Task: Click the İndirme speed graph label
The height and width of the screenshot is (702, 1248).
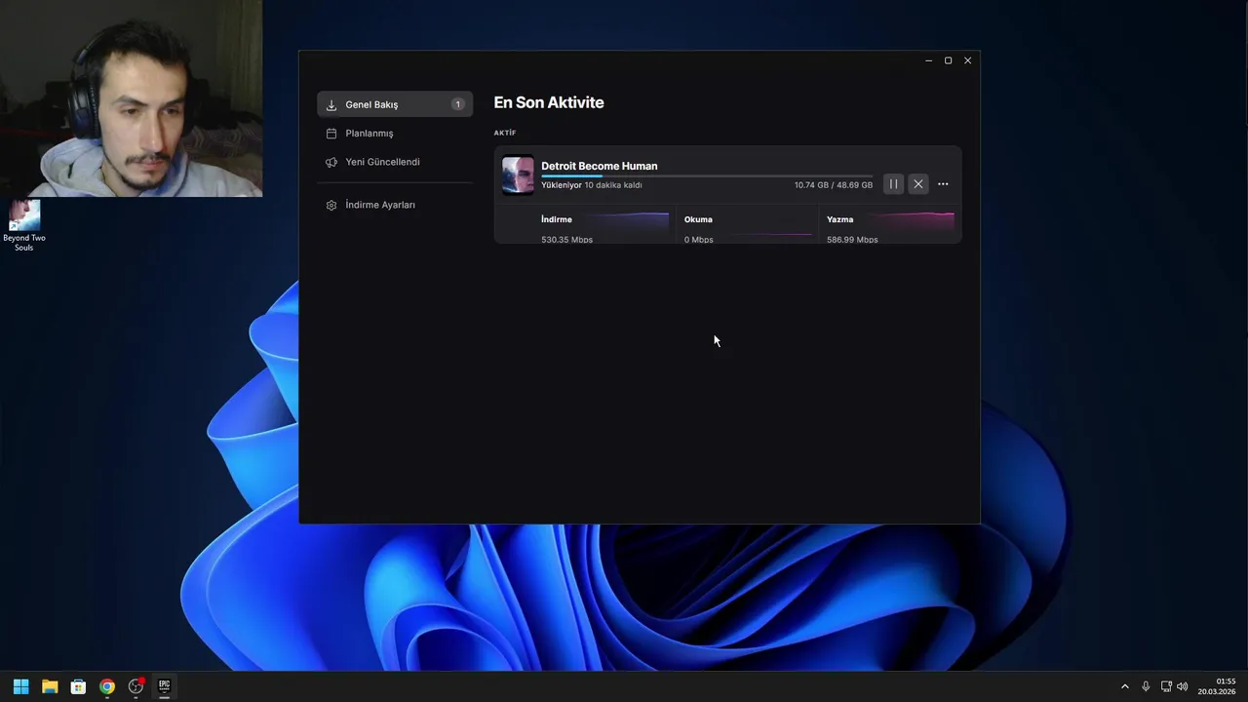Action: pos(557,219)
